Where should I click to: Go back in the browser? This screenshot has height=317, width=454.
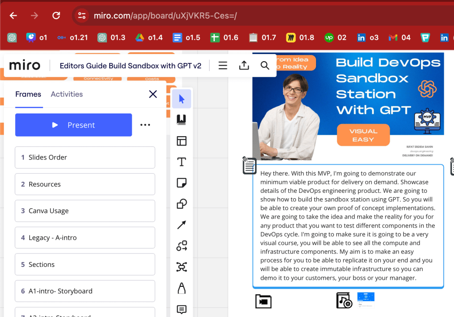point(13,16)
